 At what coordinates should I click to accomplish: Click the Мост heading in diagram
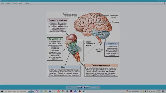pos(63,67)
